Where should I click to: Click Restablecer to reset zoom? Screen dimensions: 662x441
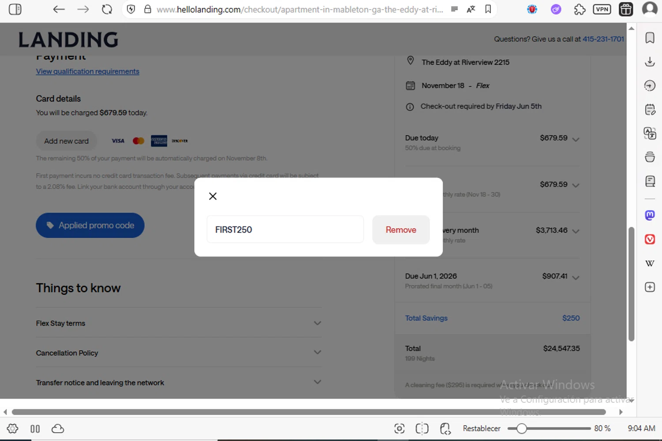coord(481,428)
